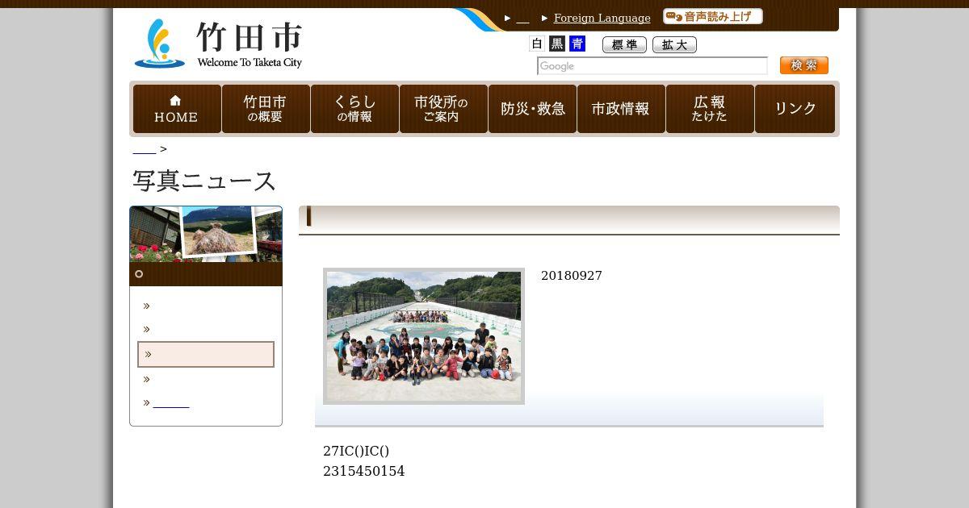Click the first sidebar arrow item
This screenshot has width=969, height=508.
point(147,306)
